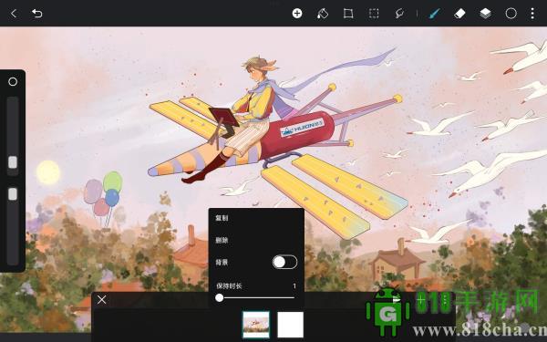Viewport: 547px width, 342px height.
Task: Undo the last stroke
Action: coord(37,14)
